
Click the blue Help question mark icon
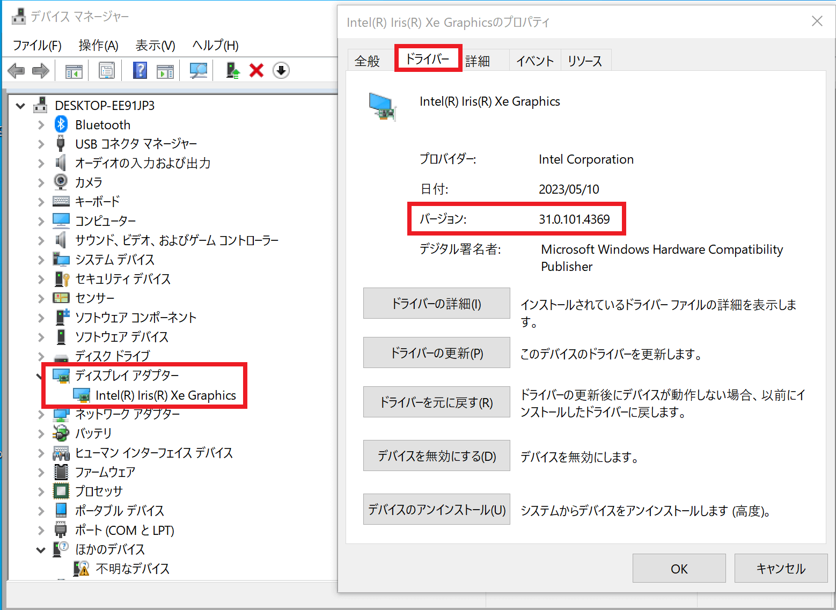pos(140,70)
